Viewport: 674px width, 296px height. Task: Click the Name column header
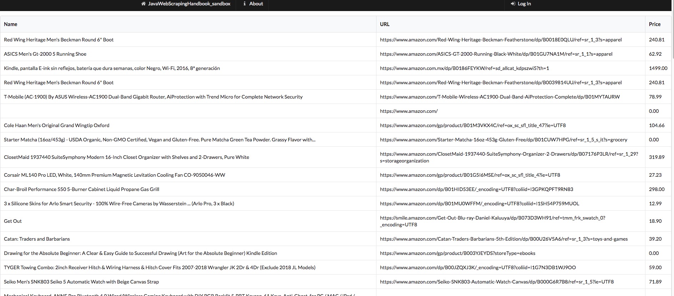coord(11,24)
